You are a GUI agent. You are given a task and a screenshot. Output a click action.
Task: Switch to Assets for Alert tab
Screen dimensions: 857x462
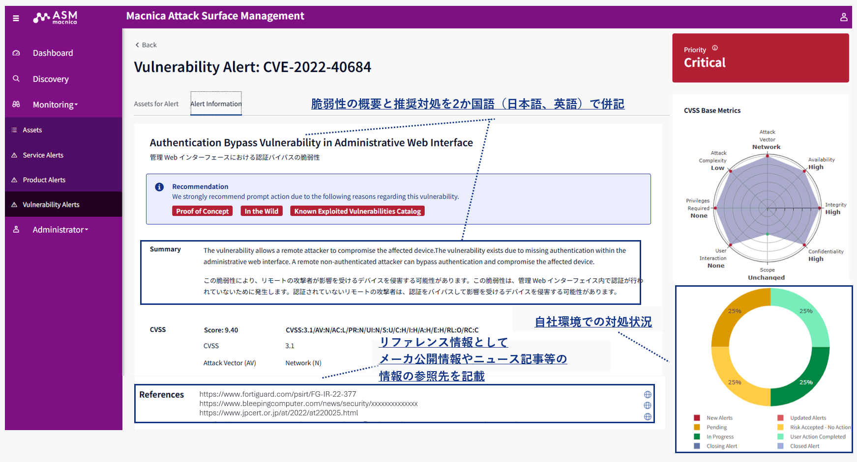click(156, 104)
